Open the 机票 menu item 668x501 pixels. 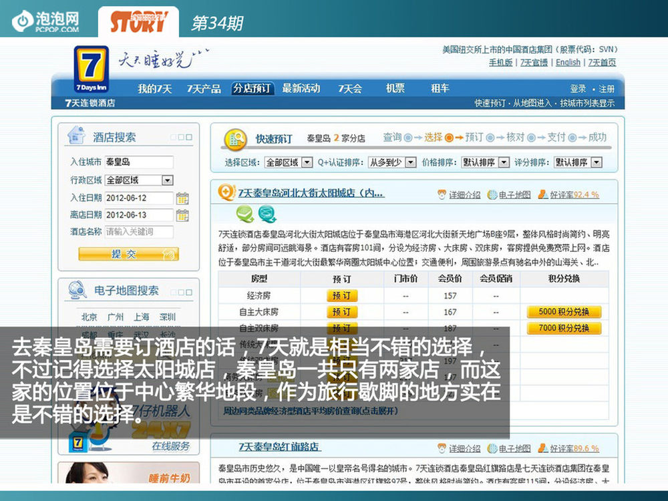coord(395,89)
